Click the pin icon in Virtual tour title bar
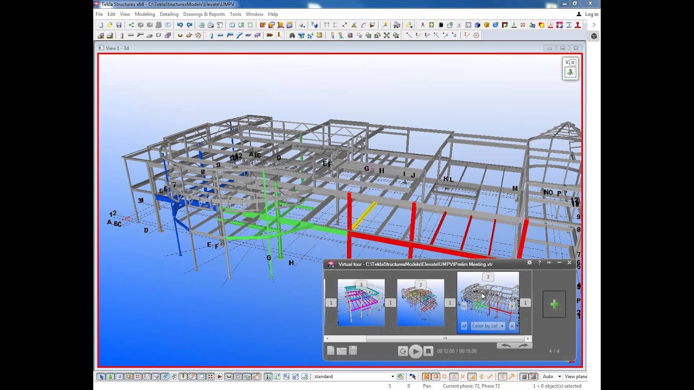The image size is (694, 390). coord(549,263)
